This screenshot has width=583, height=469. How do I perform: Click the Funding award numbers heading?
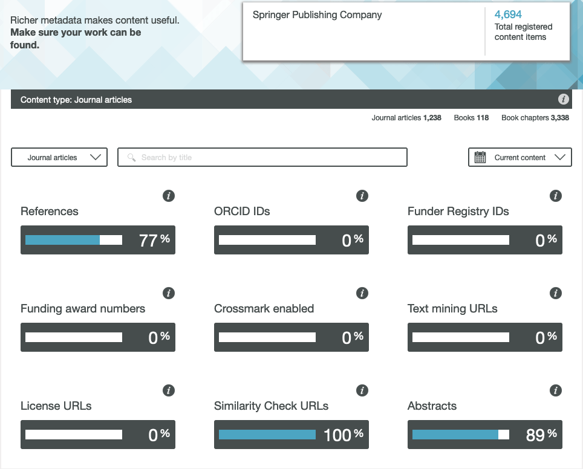coord(83,309)
